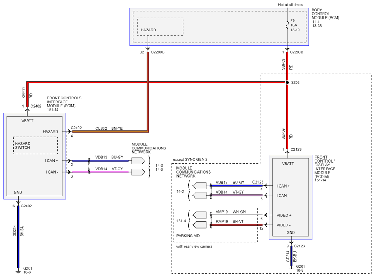Select the S203 splice junction dot
Image resolution: width=375 pixels, height=277 pixels.
coord(287,83)
